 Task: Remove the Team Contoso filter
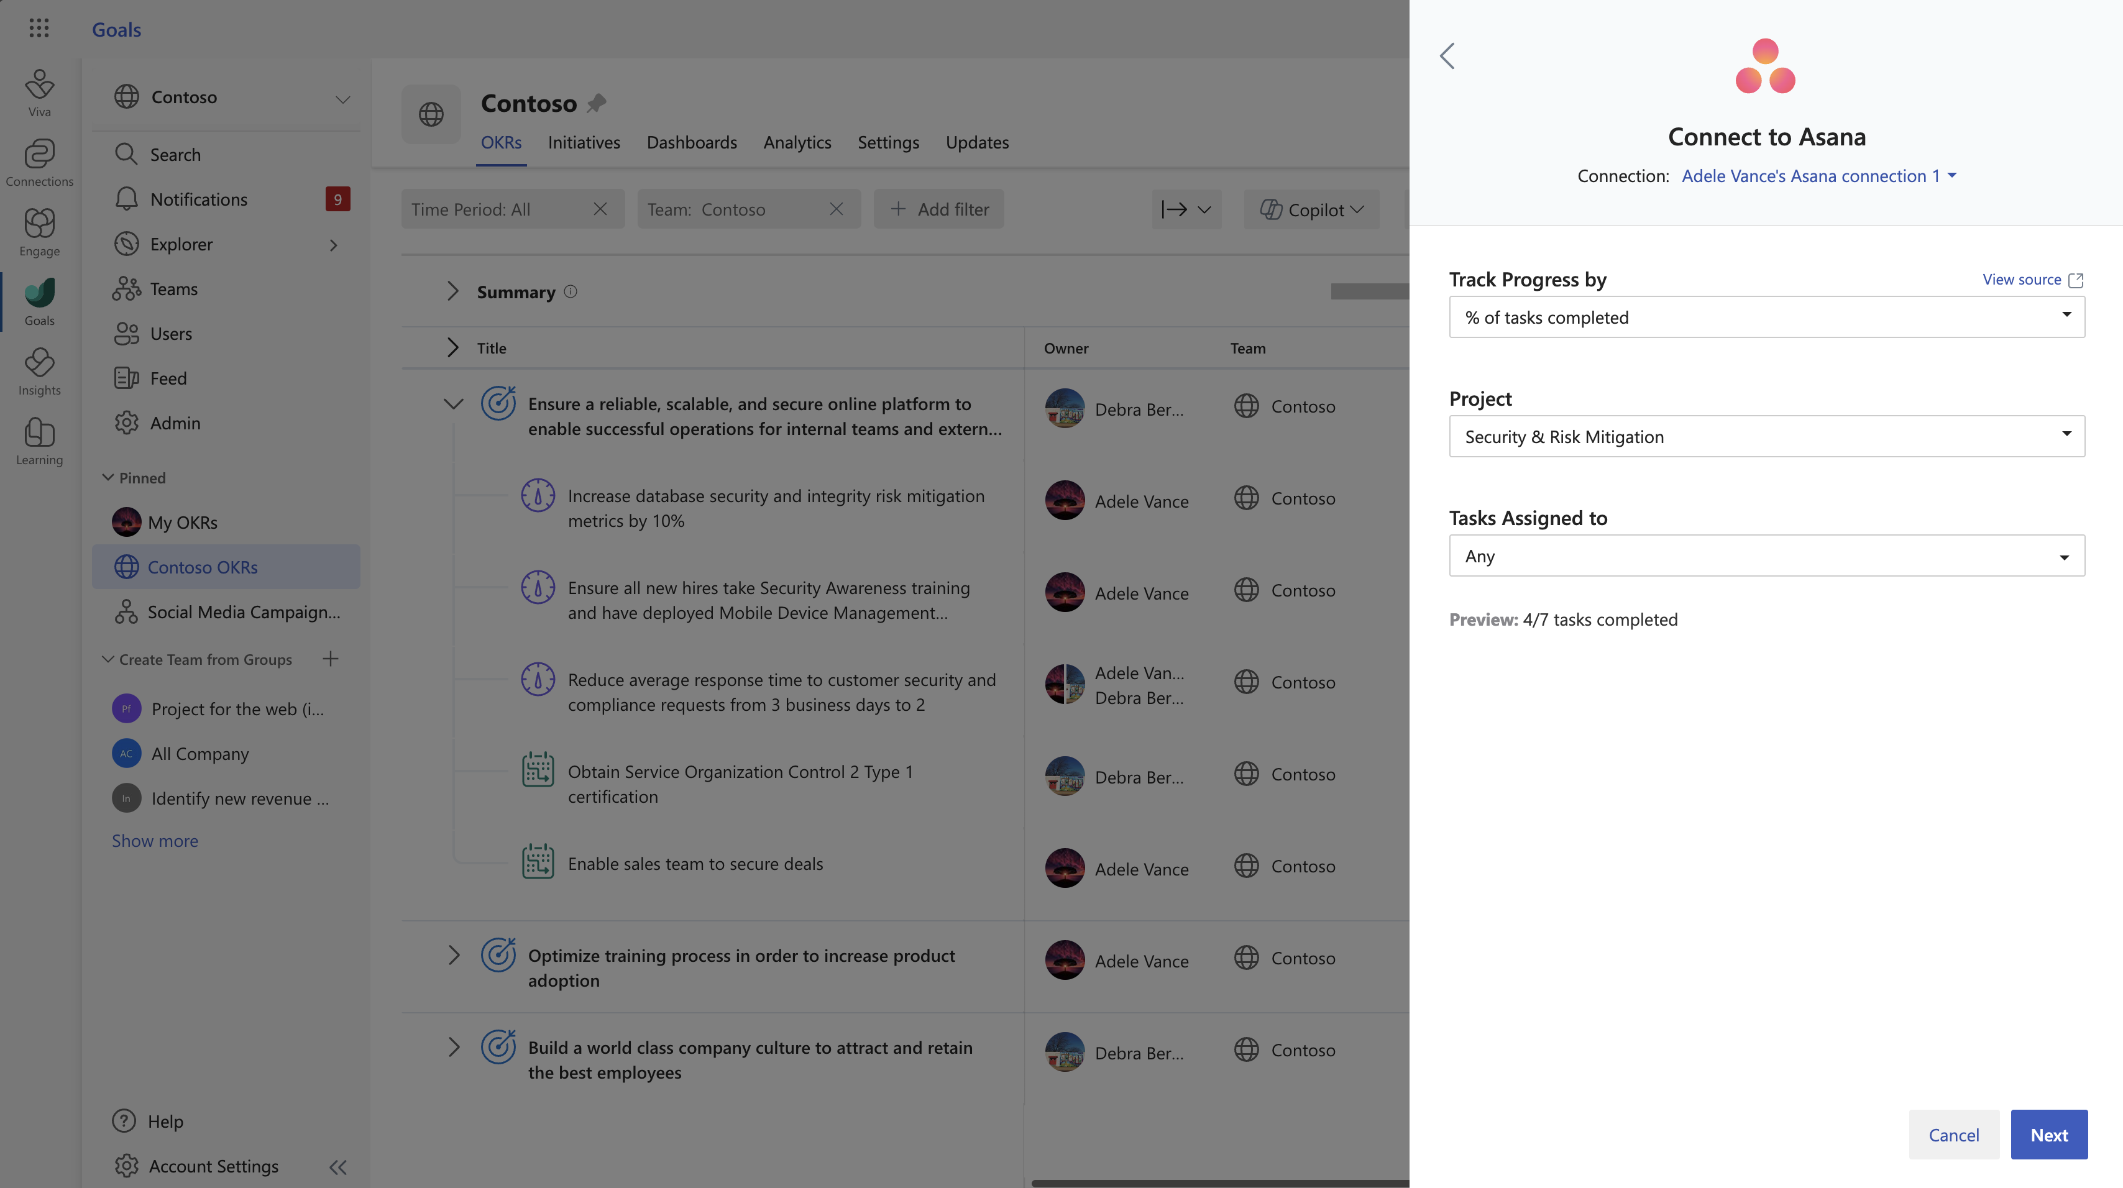[x=836, y=209]
